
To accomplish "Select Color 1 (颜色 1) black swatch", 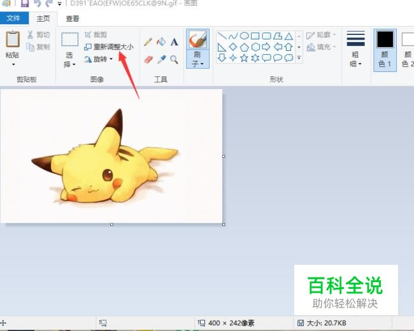I will tap(385, 39).
